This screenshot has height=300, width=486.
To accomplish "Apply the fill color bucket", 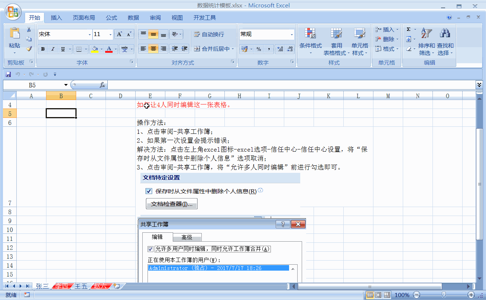I will pos(95,49).
